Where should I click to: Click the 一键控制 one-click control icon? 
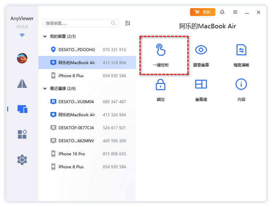[x=160, y=50]
